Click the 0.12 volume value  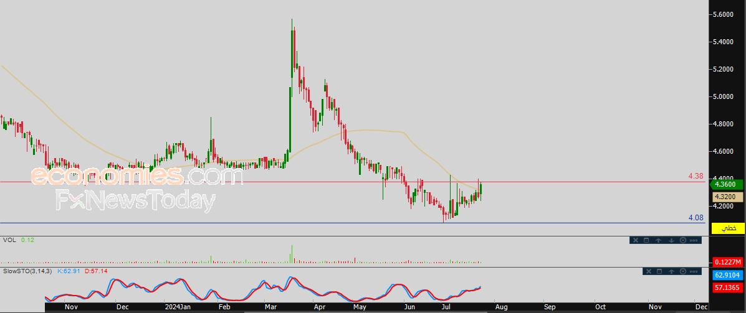pyautogui.click(x=27, y=240)
